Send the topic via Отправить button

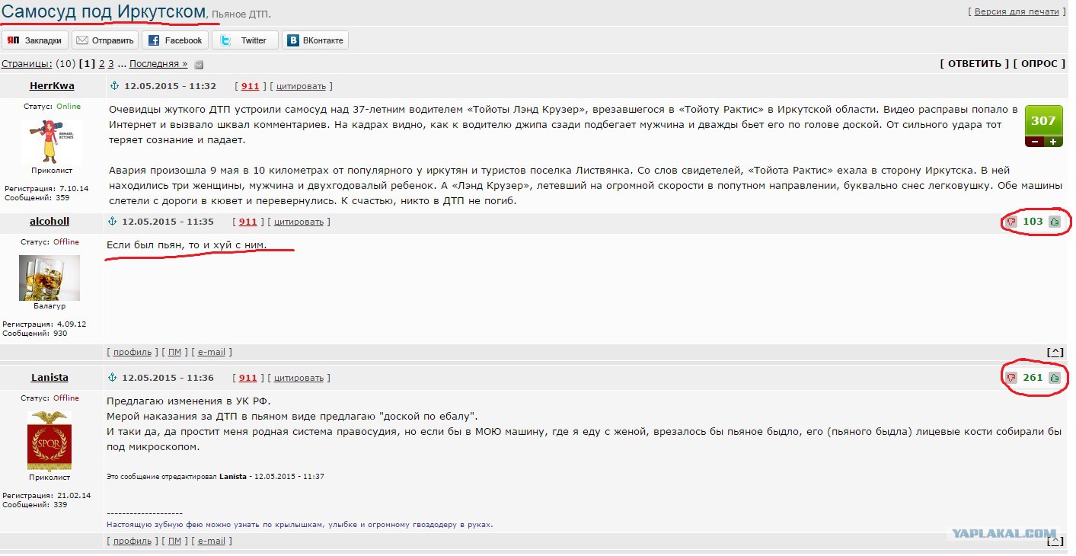[x=105, y=40]
